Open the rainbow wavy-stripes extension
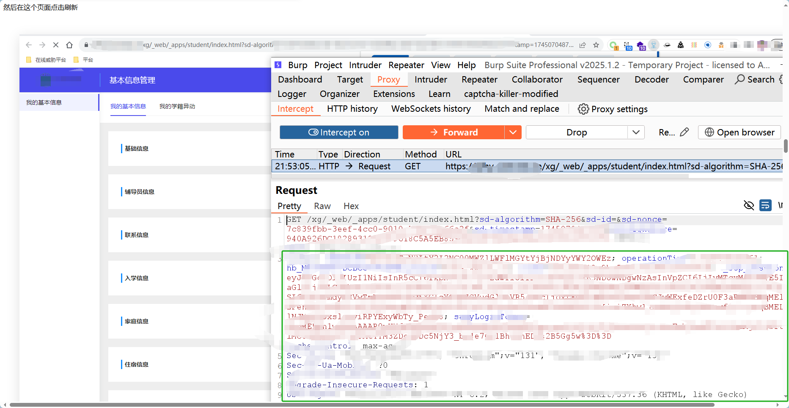The height and width of the screenshot is (408, 789). (x=694, y=45)
